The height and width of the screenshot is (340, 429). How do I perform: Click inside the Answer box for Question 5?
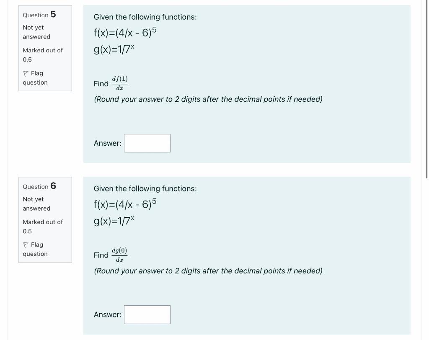[147, 143]
